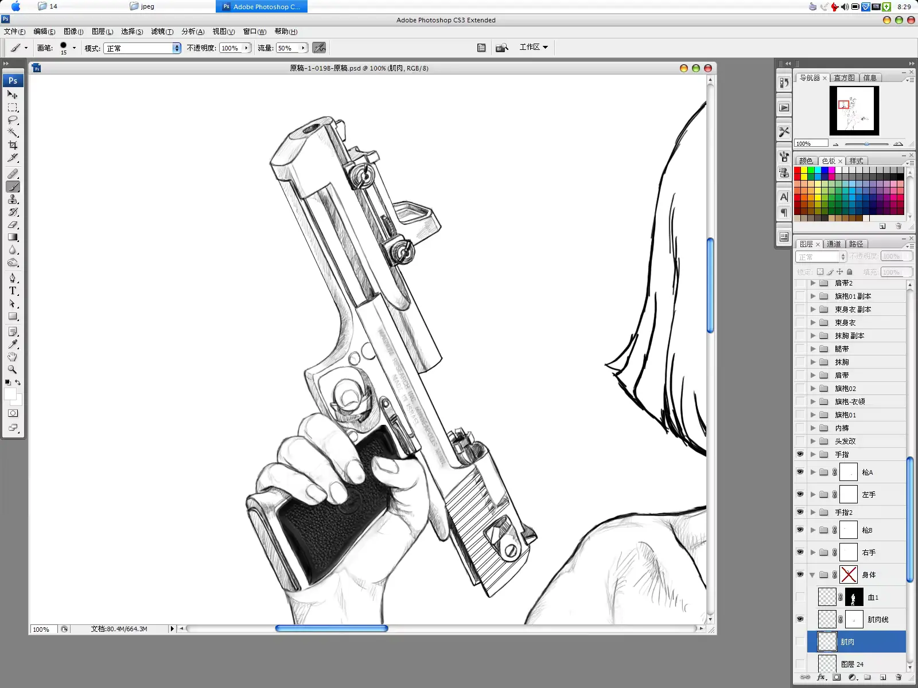Show the 血1 layer
918x688 pixels.
[800, 597]
